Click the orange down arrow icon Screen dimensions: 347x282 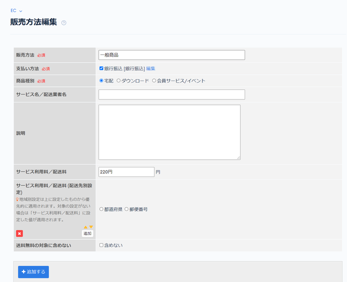pyautogui.click(x=91, y=227)
